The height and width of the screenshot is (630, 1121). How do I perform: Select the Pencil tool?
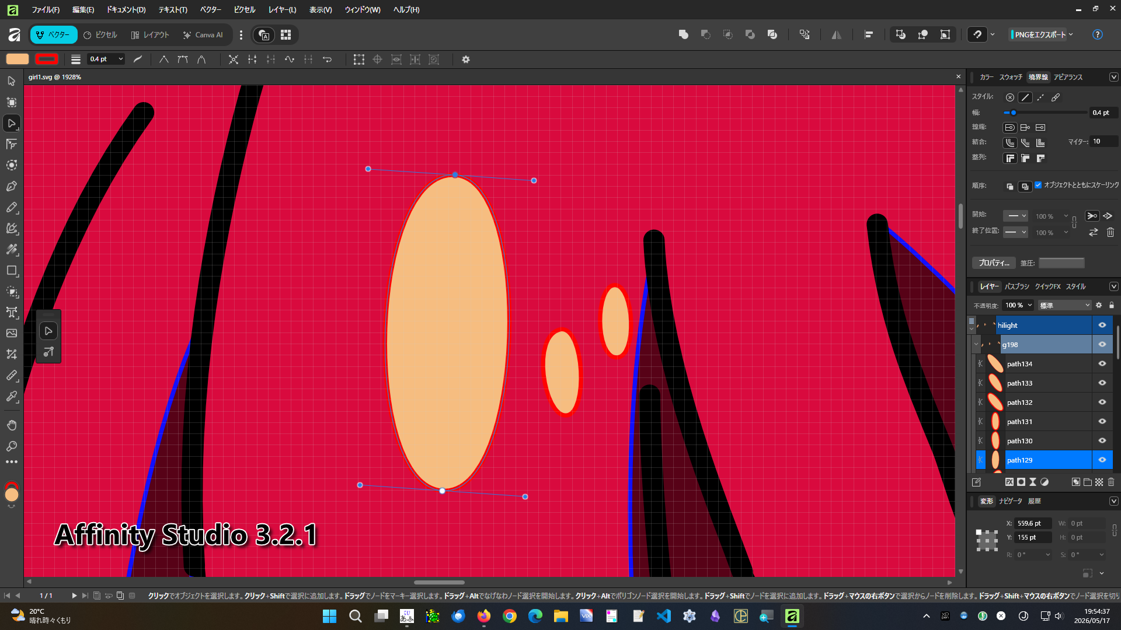[12, 207]
